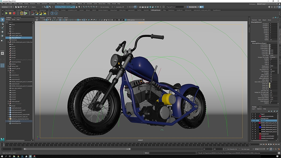The width and height of the screenshot is (281, 158).
Task: Open the V-Ray menu in menu bar
Action: tap(108, 4)
